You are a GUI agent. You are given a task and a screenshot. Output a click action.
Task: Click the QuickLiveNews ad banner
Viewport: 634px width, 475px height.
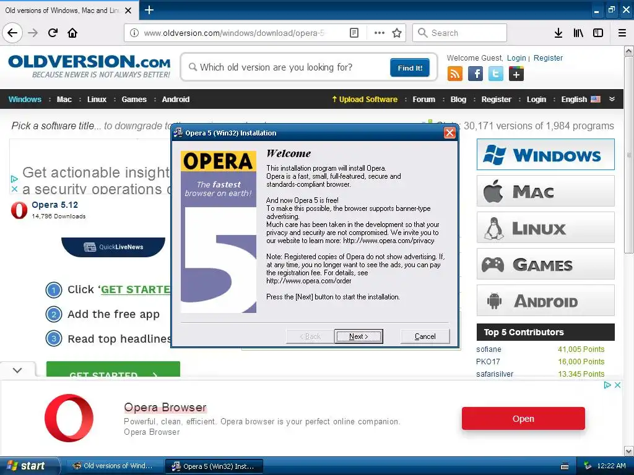[113, 247]
